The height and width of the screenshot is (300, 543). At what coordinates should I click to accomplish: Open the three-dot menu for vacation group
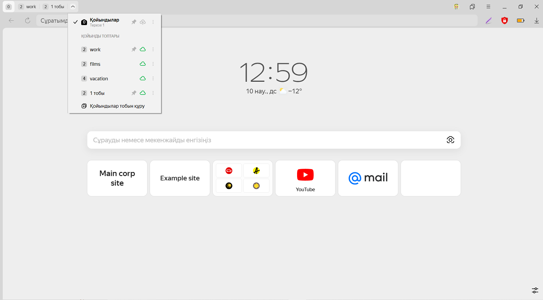[153, 79]
